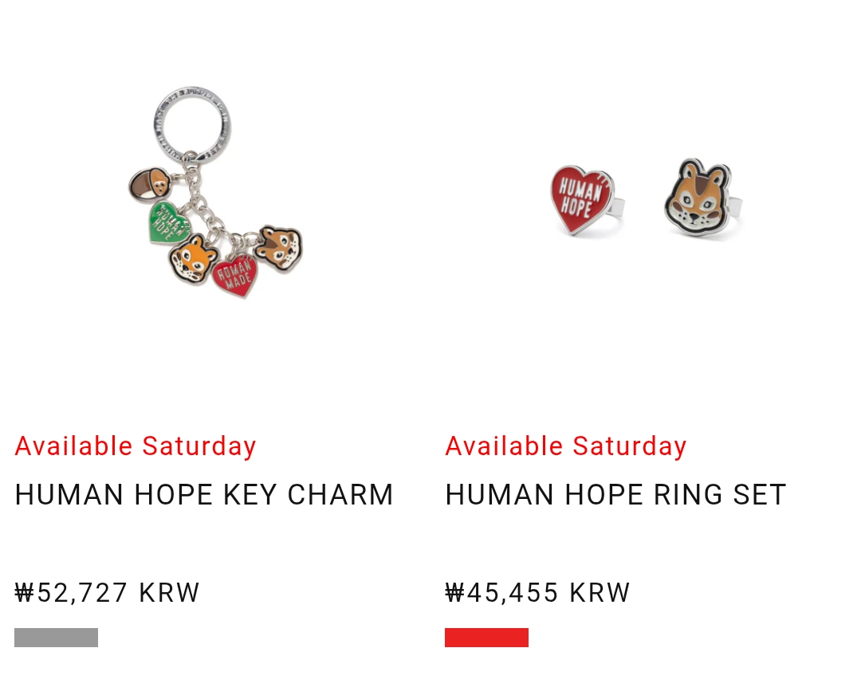Click the acorn charm on keychain
This screenshot has height=699, width=861.
point(149,186)
